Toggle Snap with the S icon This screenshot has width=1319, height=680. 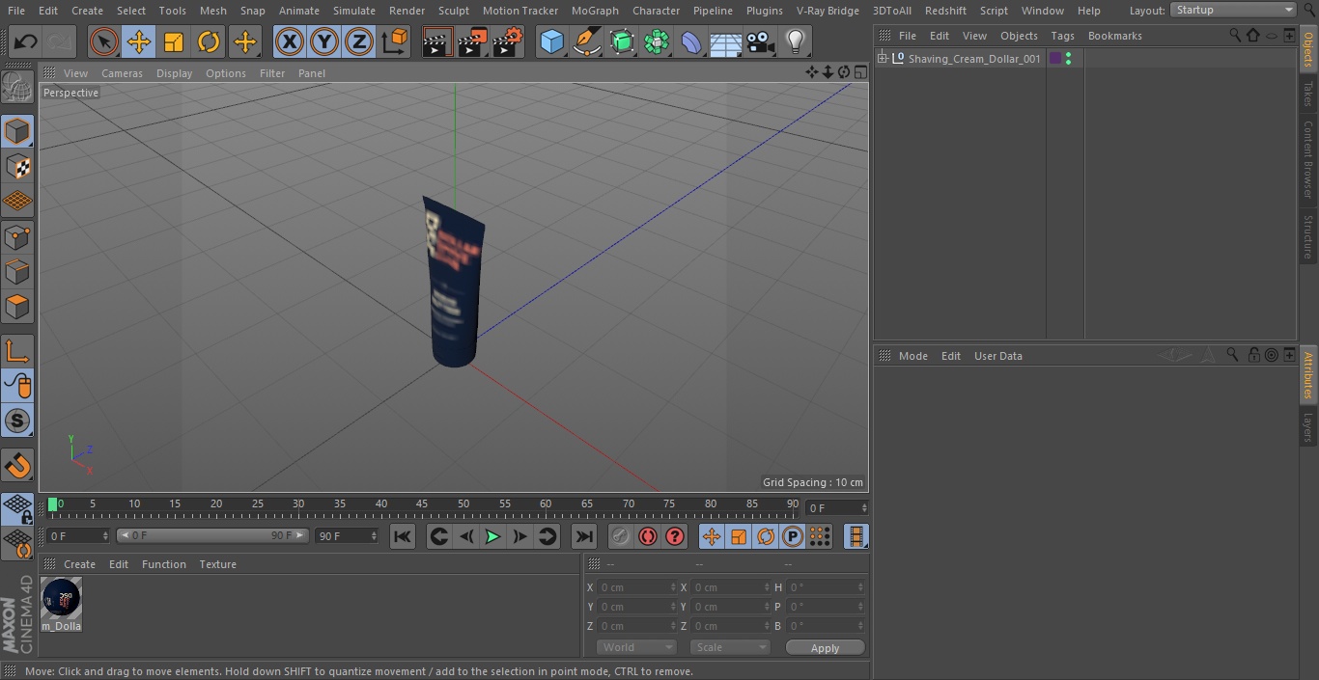tap(17, 421)
